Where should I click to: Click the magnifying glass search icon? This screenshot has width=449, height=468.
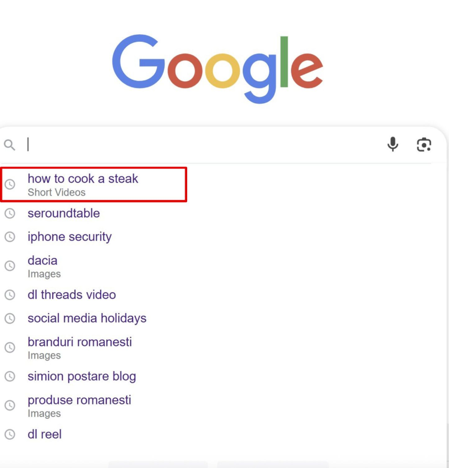(10, 145)
